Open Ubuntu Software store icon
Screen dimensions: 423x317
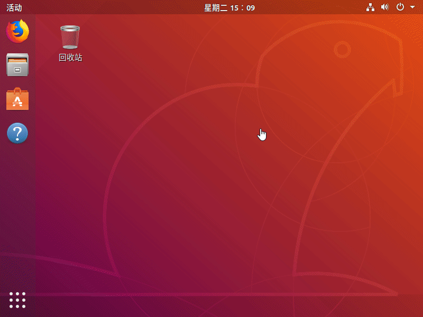pos(17,99)
